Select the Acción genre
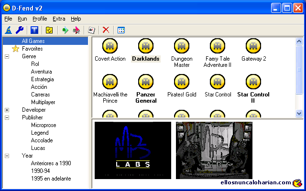 click(39, 87)
